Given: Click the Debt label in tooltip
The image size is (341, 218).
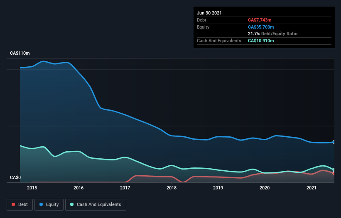Looking at the screenshot, I should 201,20.
